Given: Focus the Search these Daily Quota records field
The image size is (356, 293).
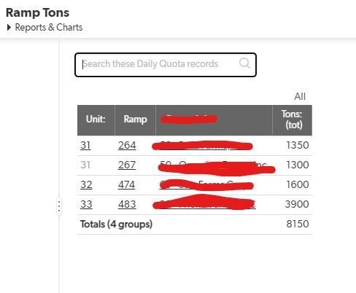Looking at the screenshot, I should click(166, 65).
